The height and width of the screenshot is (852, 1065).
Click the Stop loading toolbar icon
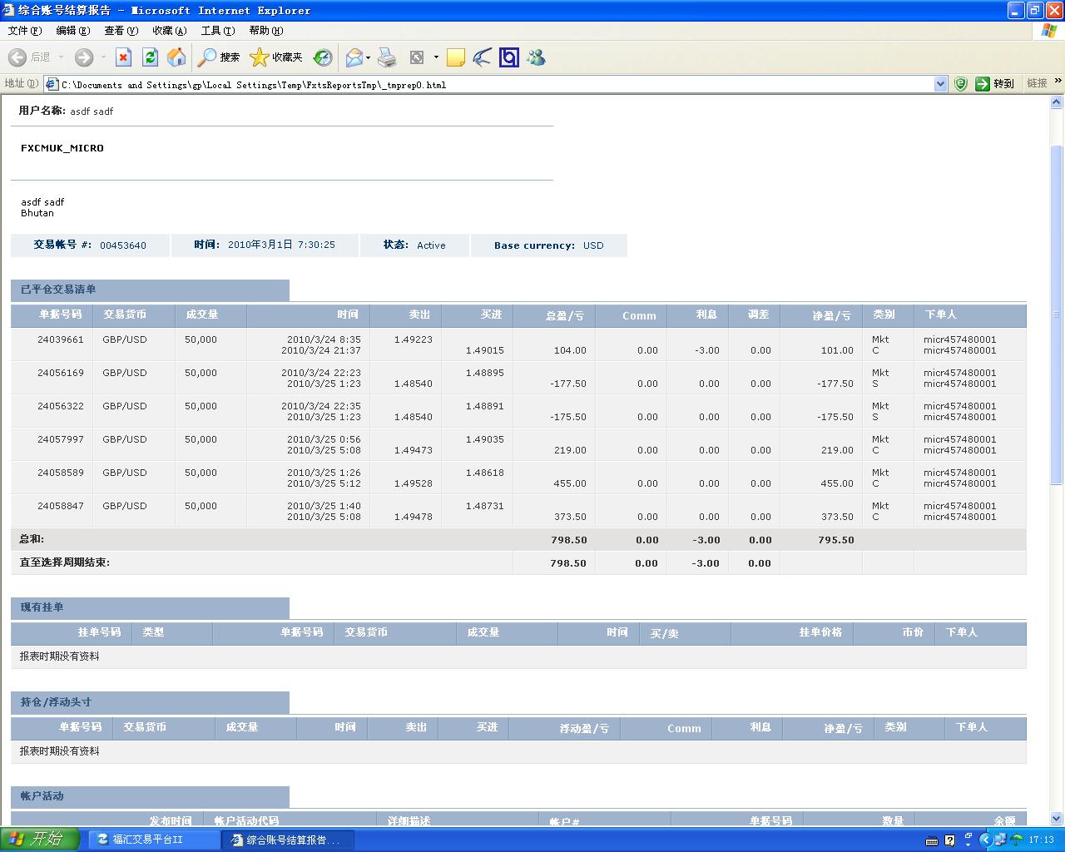[123, 57]
